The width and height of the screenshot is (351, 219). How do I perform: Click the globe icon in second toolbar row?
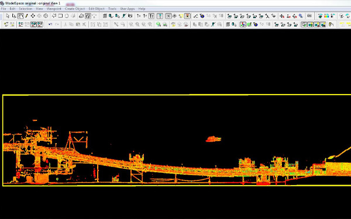click(x=256, y=25)
